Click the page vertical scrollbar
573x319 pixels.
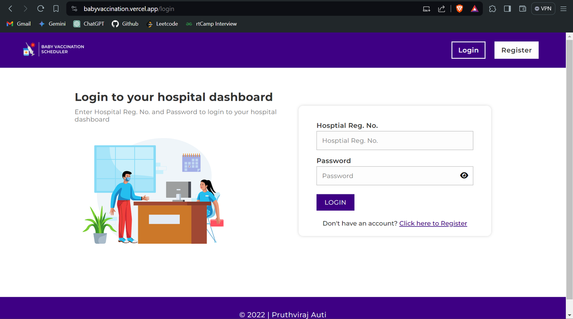[x=569, y=170]
